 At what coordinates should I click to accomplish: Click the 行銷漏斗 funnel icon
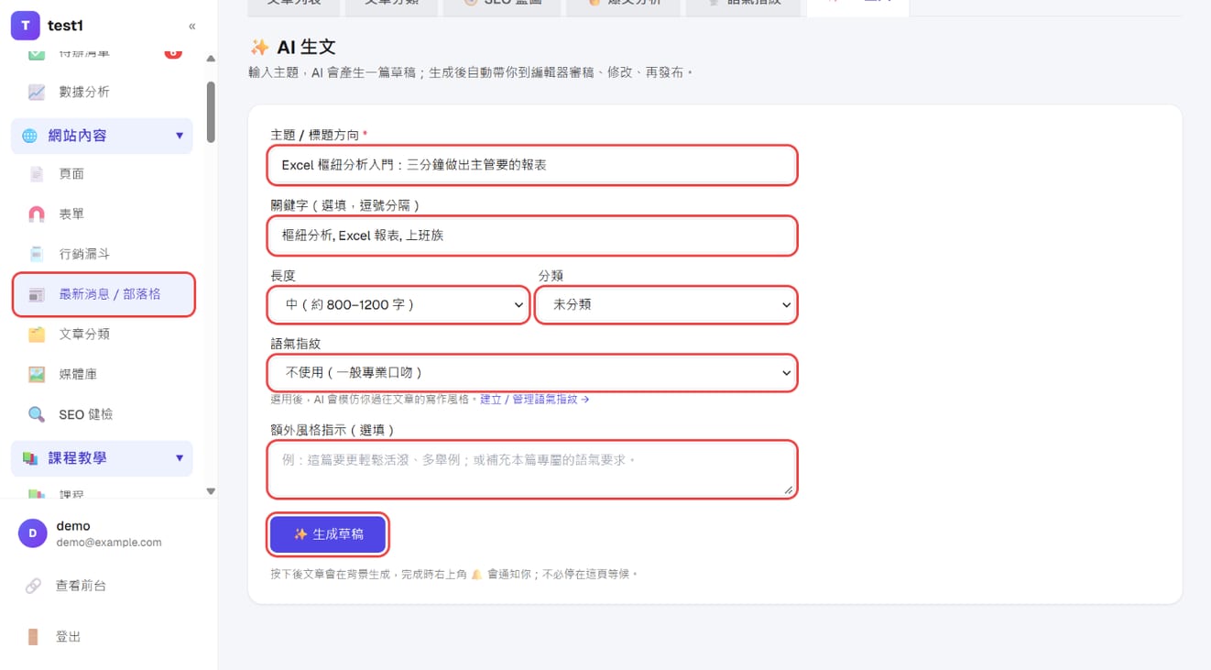coord(37,254)
